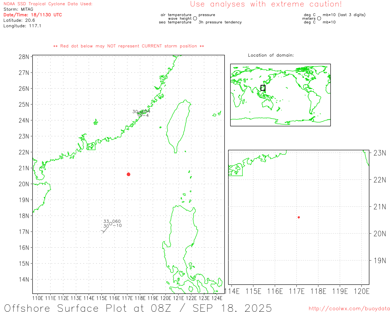Click the 'Date/Time: 18/1130 UTC' line
Viewport: 390px width, 312px height.
[x=33, y=15]
